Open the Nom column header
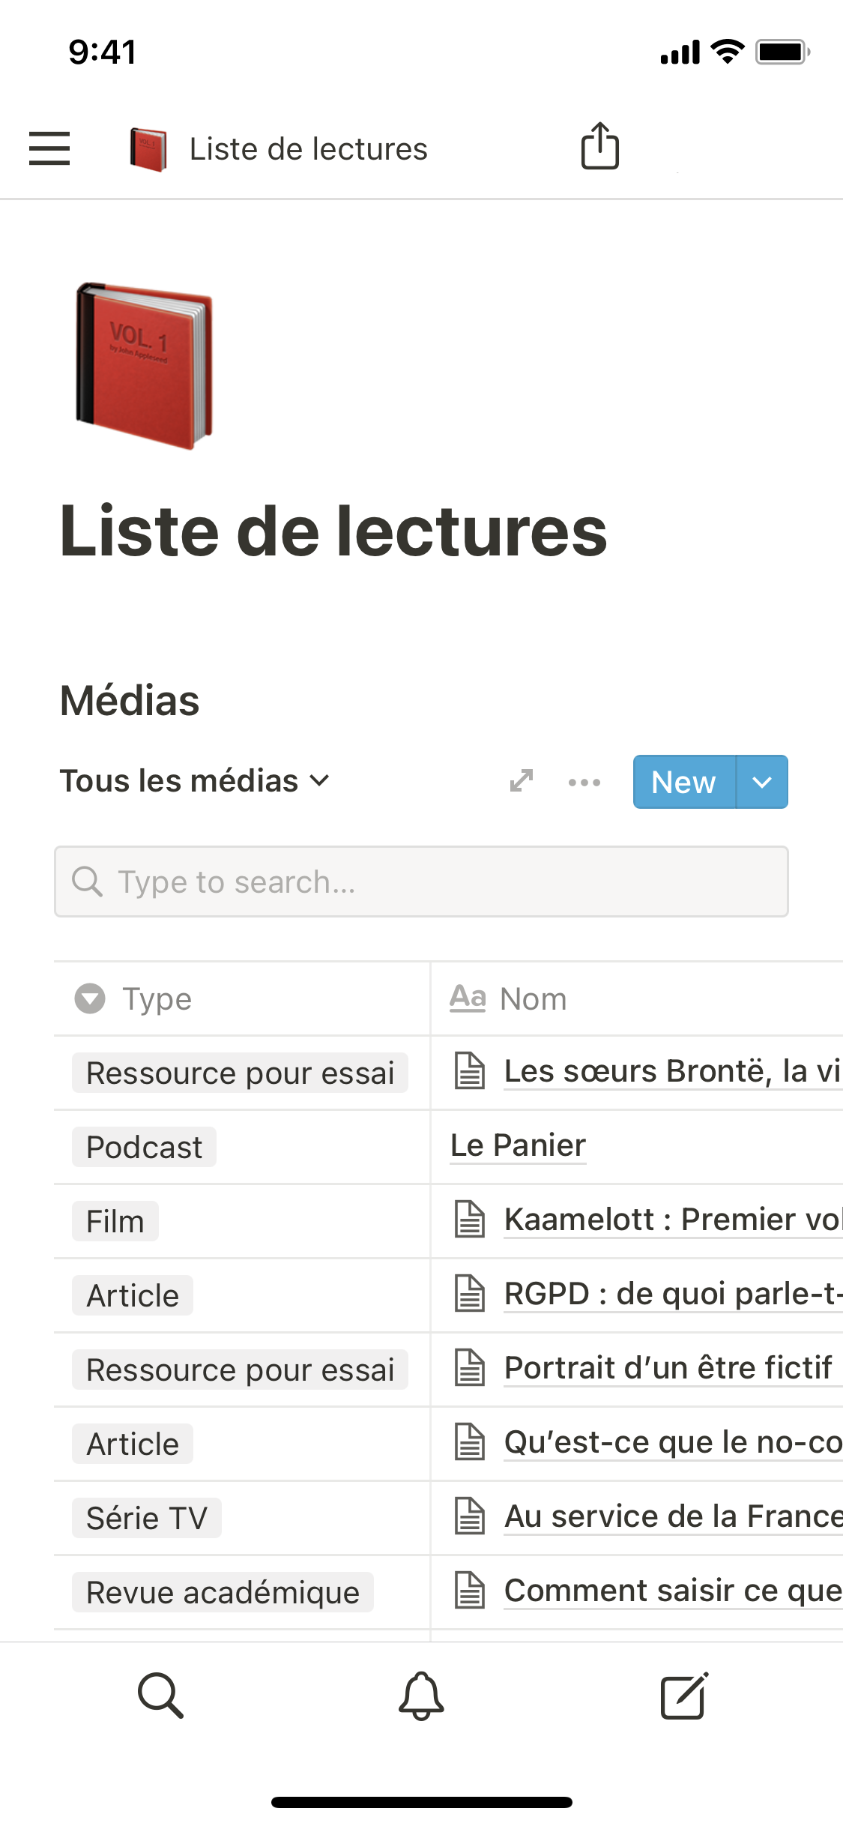The image size is (843, 1826). pyautogui.click(x=532, y=999)
